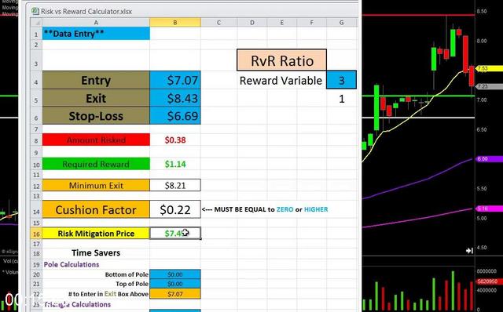Click the 8000000 volume axis label
Screen dimensions: 503x312
point(486,271)
